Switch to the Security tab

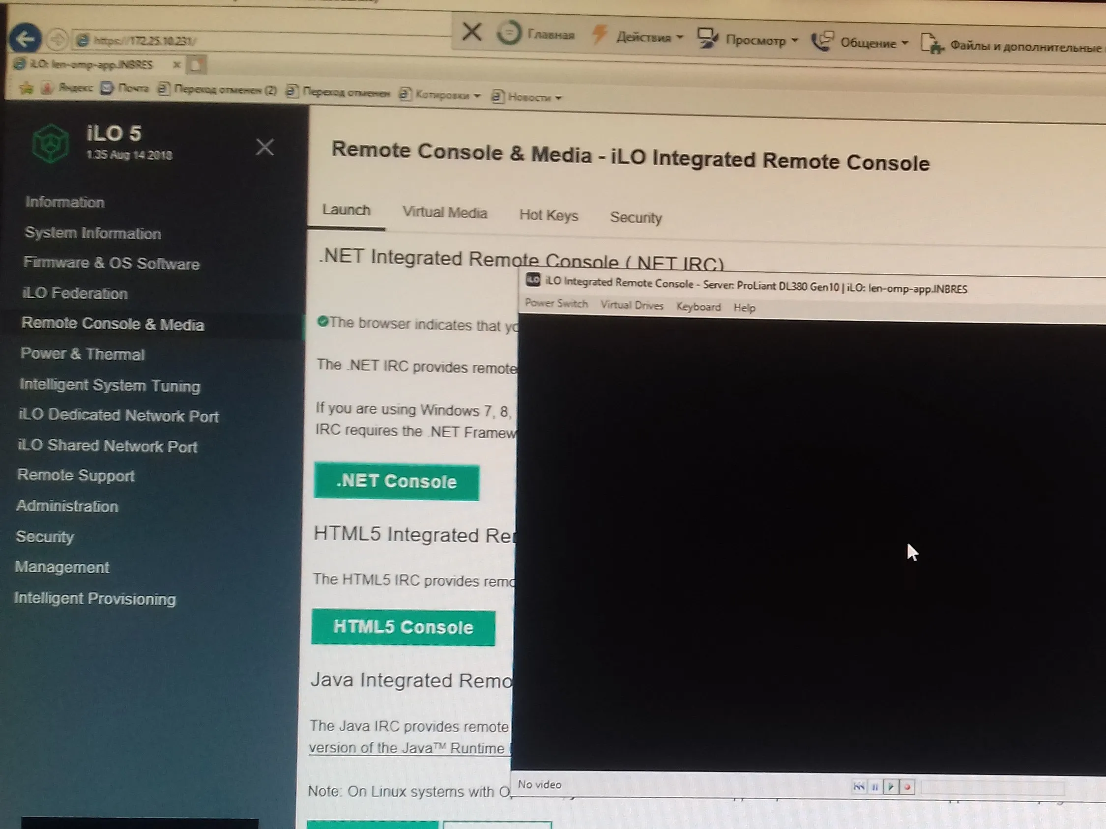click(636, 217)
